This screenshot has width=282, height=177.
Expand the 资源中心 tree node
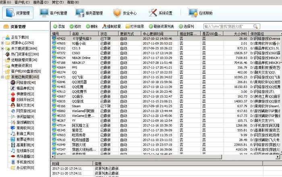(3, 43)
